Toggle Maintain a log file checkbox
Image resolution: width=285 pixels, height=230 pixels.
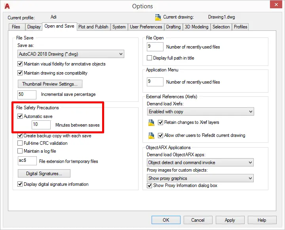click(20, 151)
